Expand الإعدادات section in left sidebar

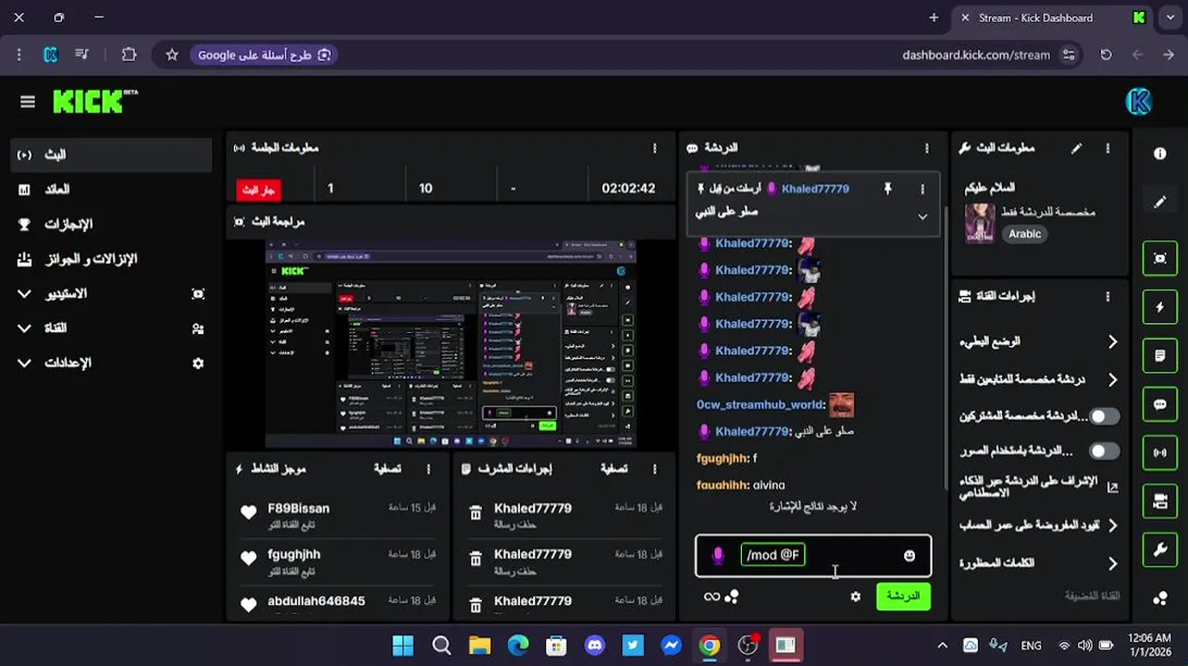pyautogui.click(x=25, y=363)
